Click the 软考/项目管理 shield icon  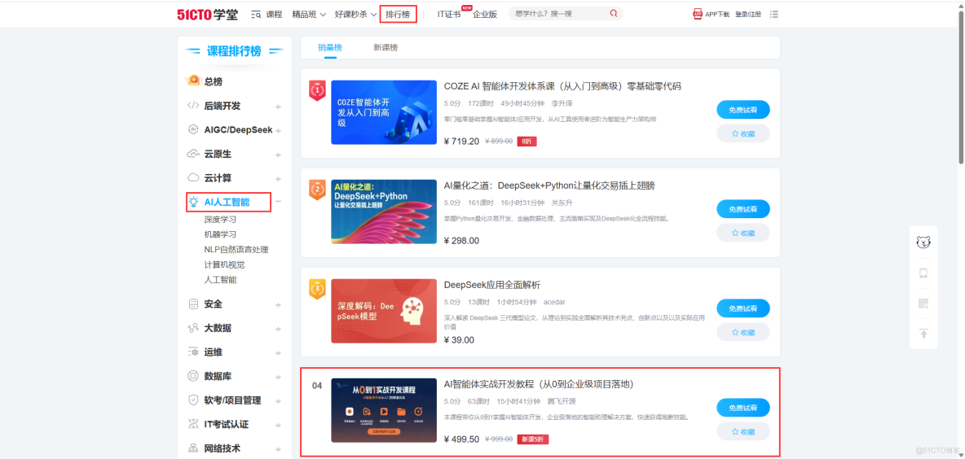coord(193,400)
